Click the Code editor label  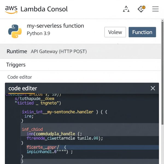pos(20,77)
